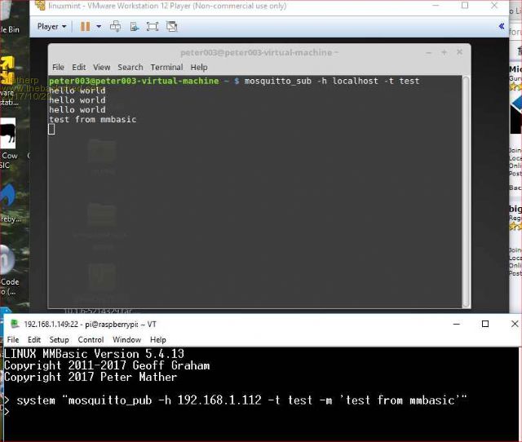The width and height of the screenshot is (522, 442).
Task: Enter Unity mode in VMware toolbar
Action: click(171, 26)
